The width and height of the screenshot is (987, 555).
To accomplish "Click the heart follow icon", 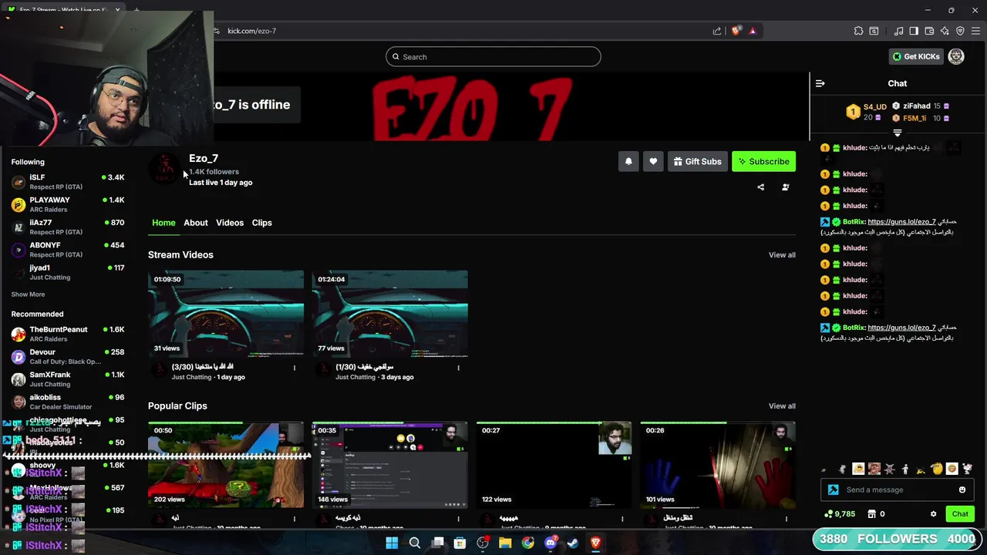I will coord(653,161).
